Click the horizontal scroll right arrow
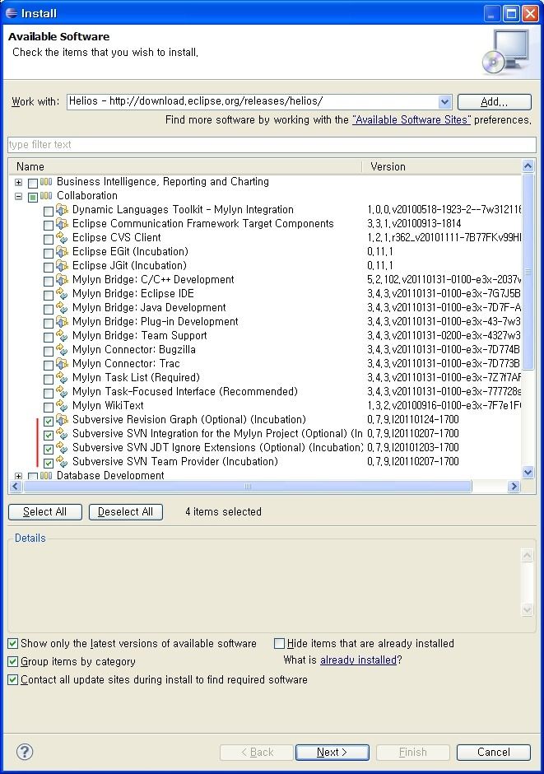The image size is (544, 774). (514, 487)
